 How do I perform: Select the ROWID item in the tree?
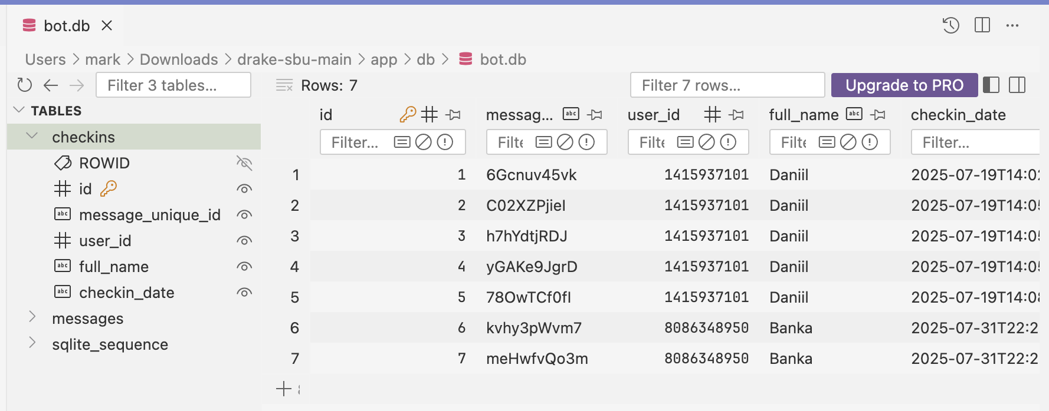click(104, 163)
